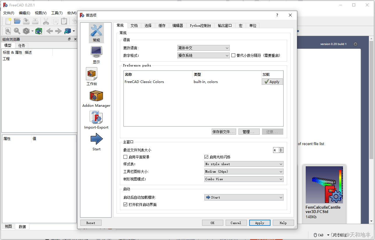This screenshot has width=375, height=240.
Task: Click the 保存新文件 button
Action: 224,132
